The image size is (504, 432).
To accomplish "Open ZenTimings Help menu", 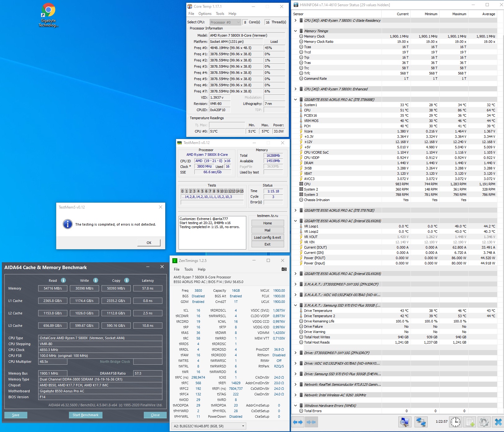I will [x=202, y=269].
